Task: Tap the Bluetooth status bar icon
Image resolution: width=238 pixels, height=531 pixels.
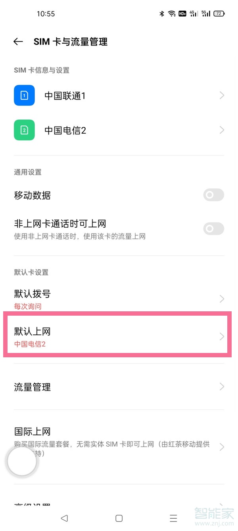Action: 161,13
